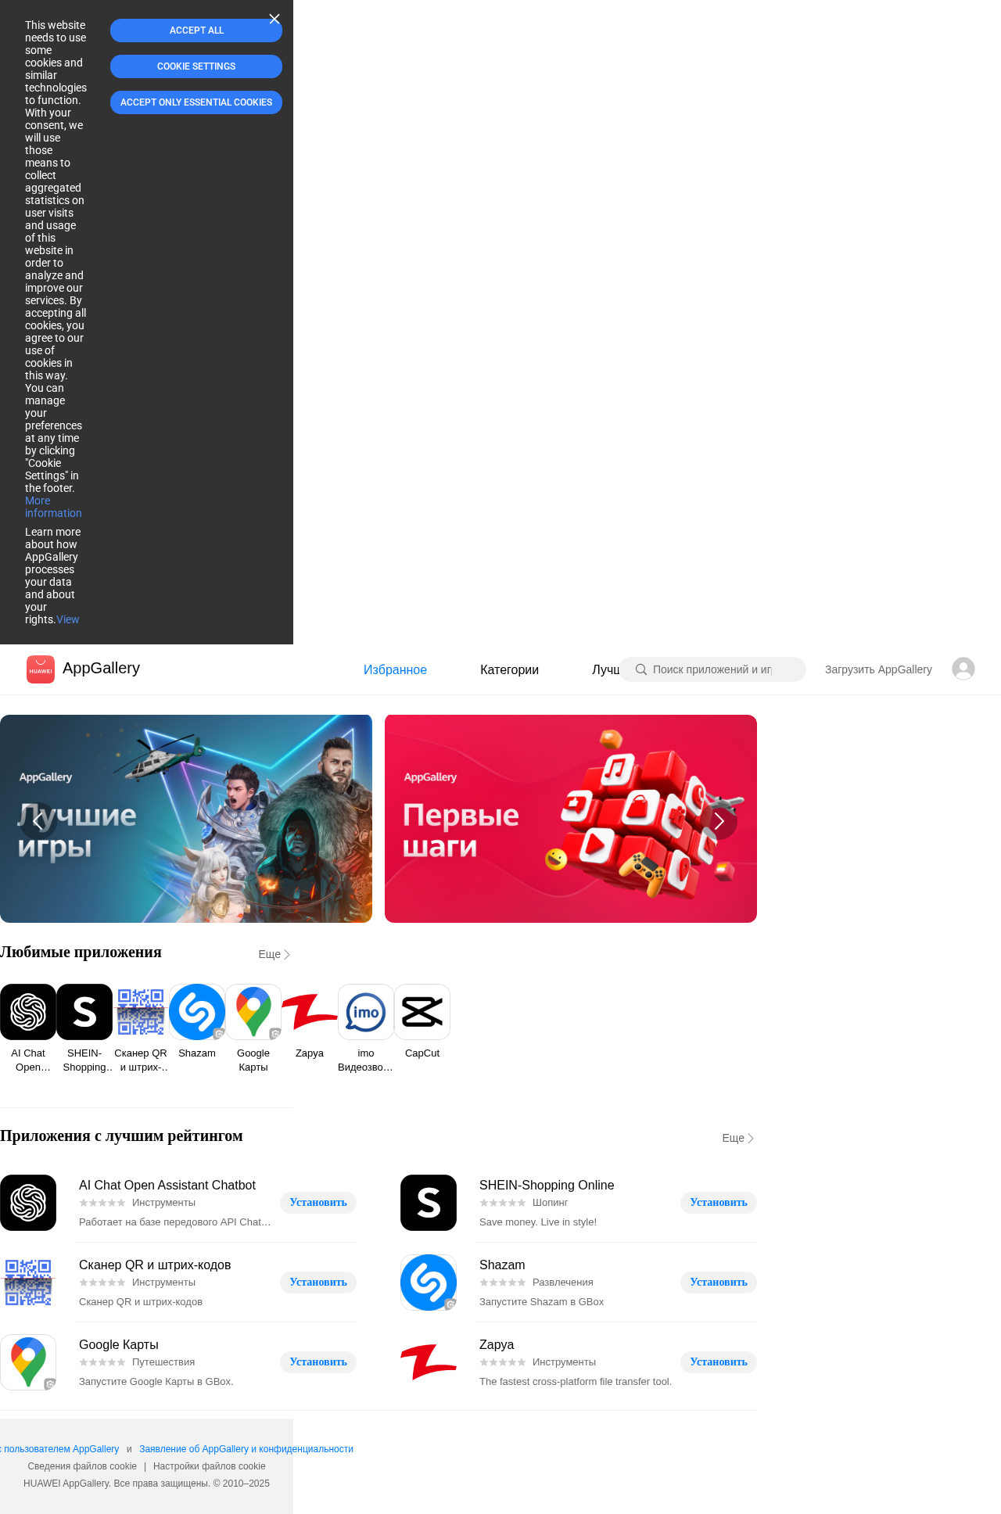The image size is (1001, 1514).
Task: Click Zapya icon in top-rated list
Action: [429, 1362]
